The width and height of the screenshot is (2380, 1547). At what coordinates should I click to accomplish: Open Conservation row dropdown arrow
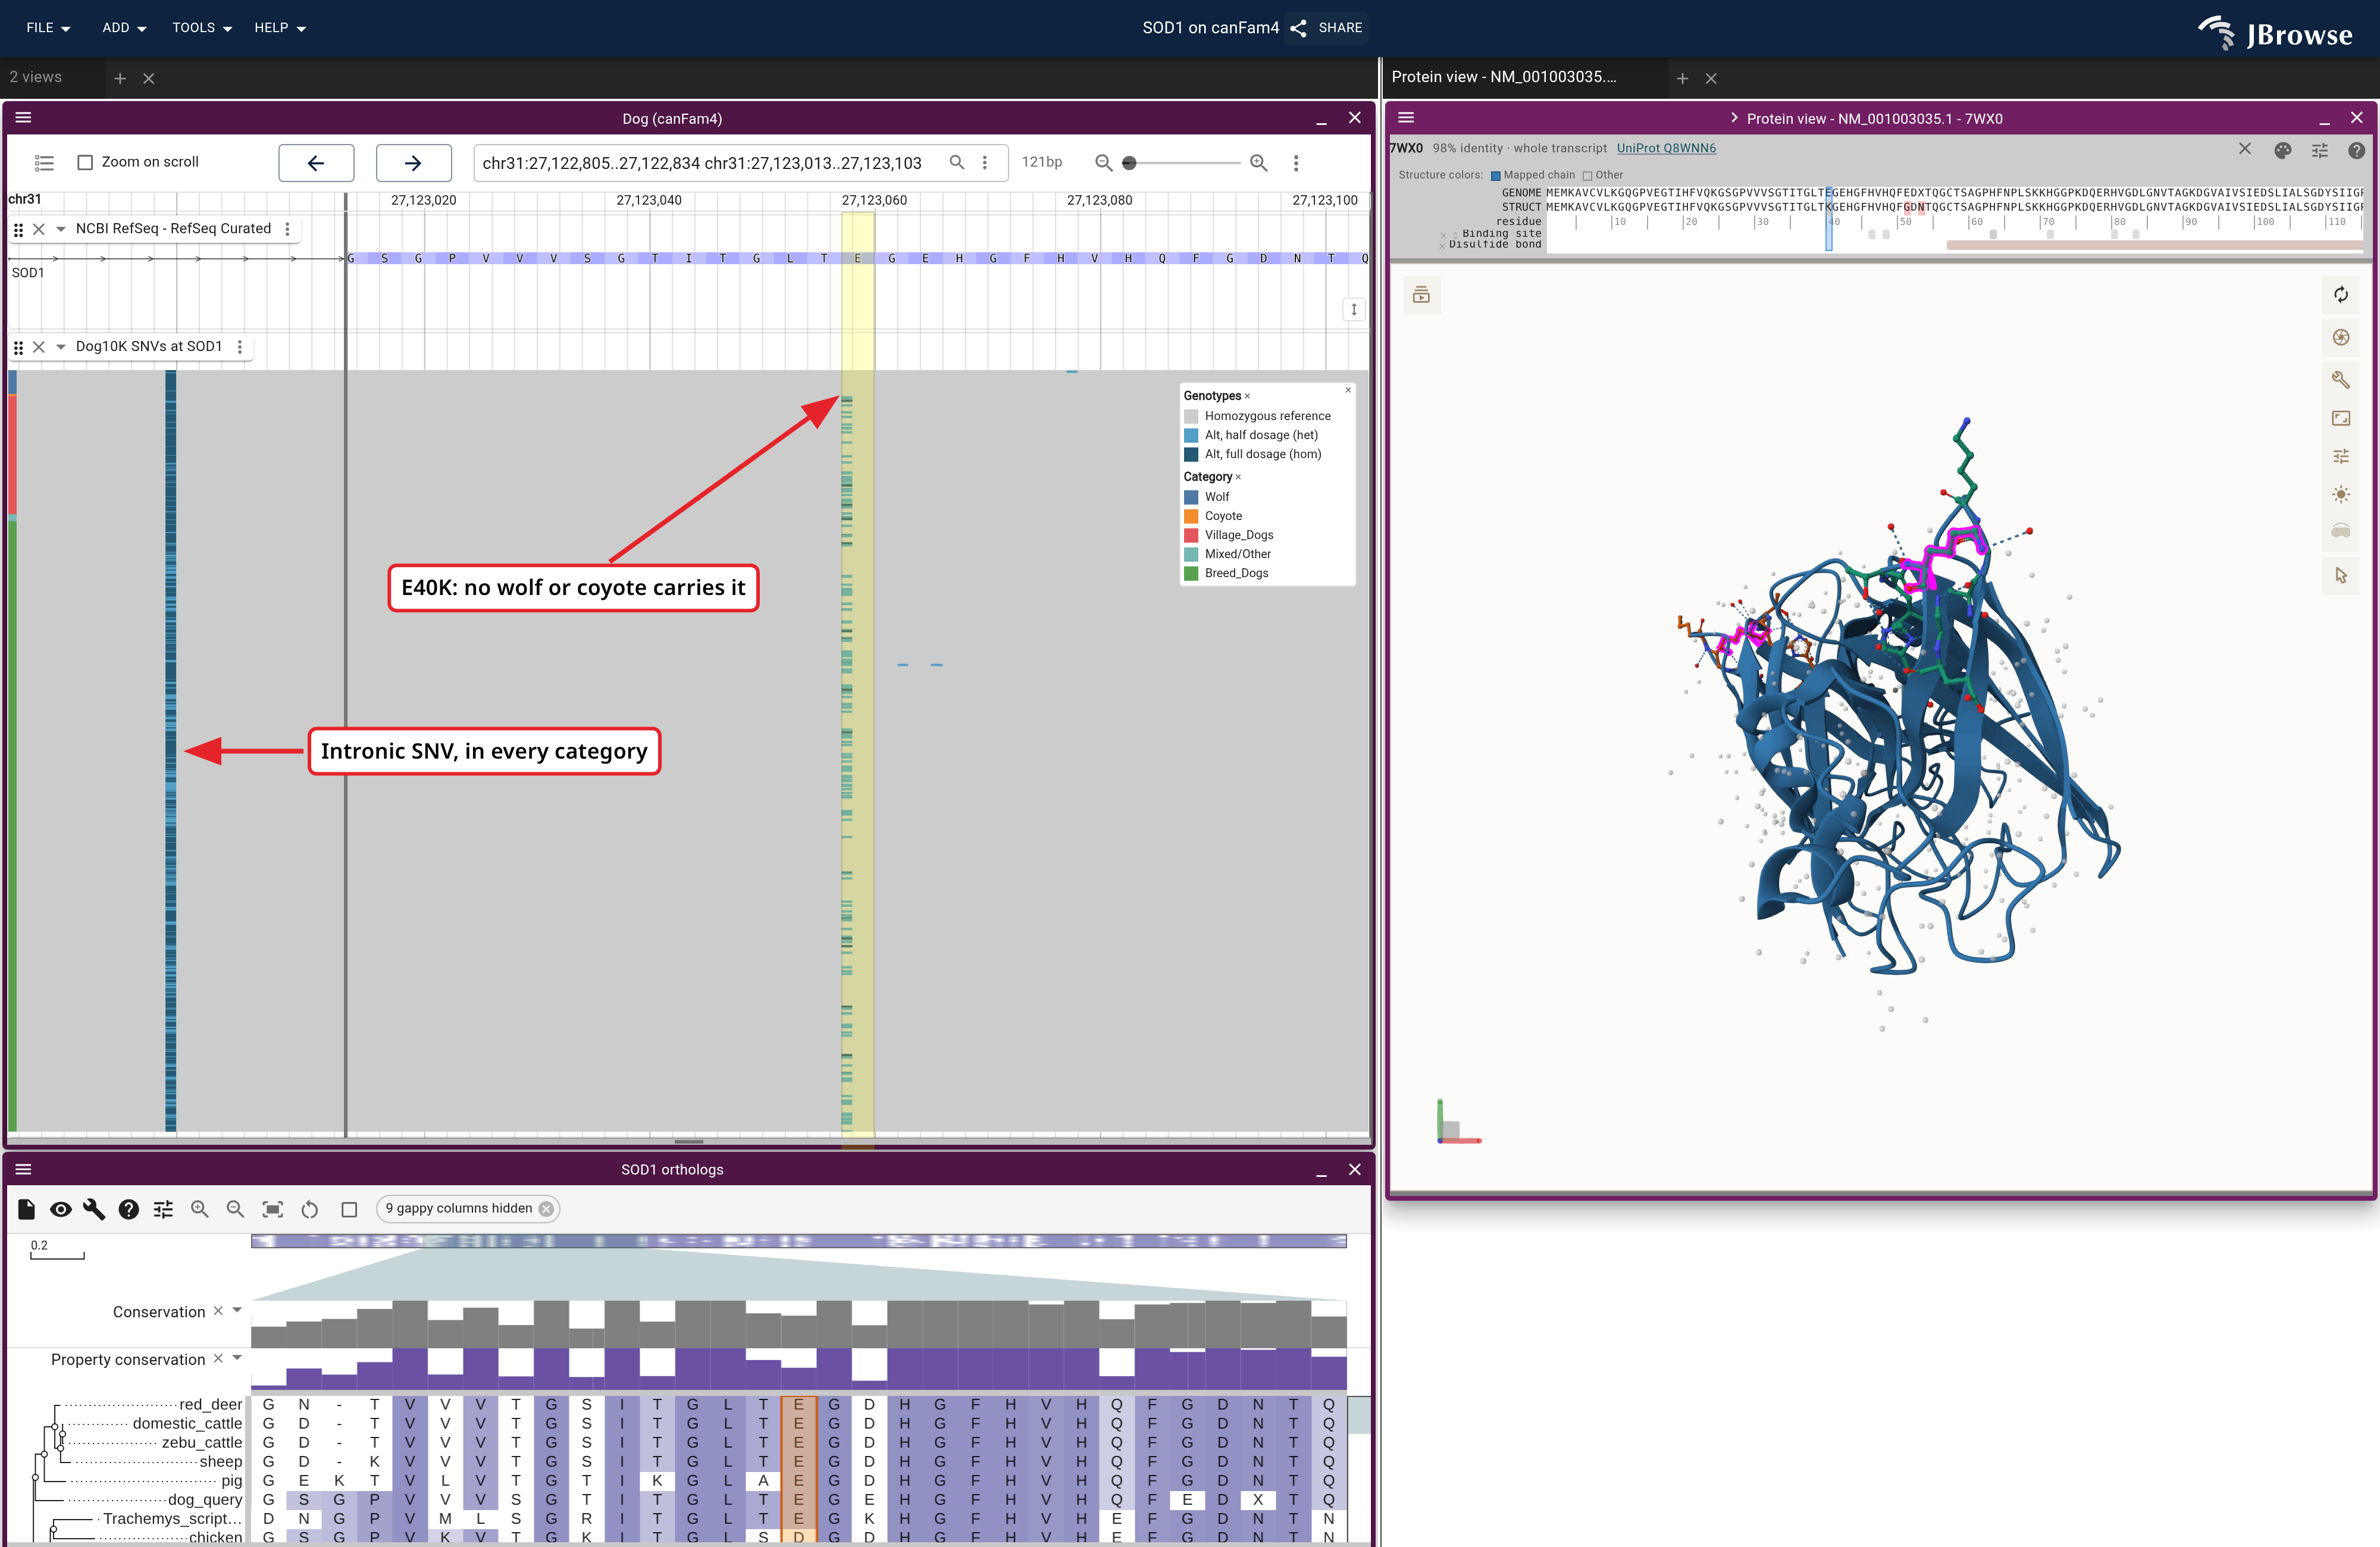237,1310
